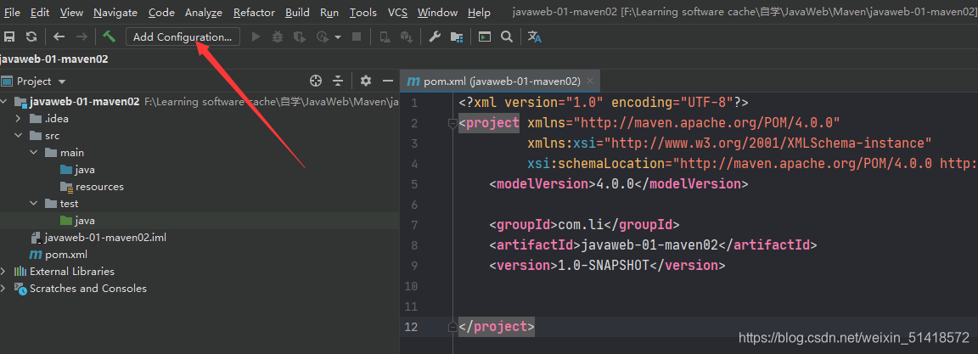Screen dimensions: 978x354
Task: Click the Synchronize refresh toolbar icon
Action: click(x=31, y=37)
